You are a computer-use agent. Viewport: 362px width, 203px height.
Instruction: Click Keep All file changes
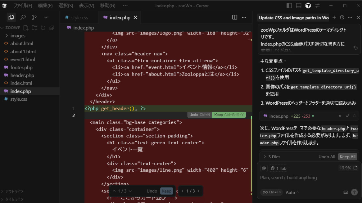click(x=348, y=157)
